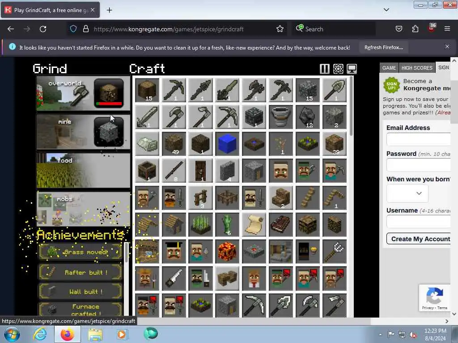The height and width of the screenshot is (343, 458).
Task: Craft the cobblestone block with count 15
Action: 308,90
